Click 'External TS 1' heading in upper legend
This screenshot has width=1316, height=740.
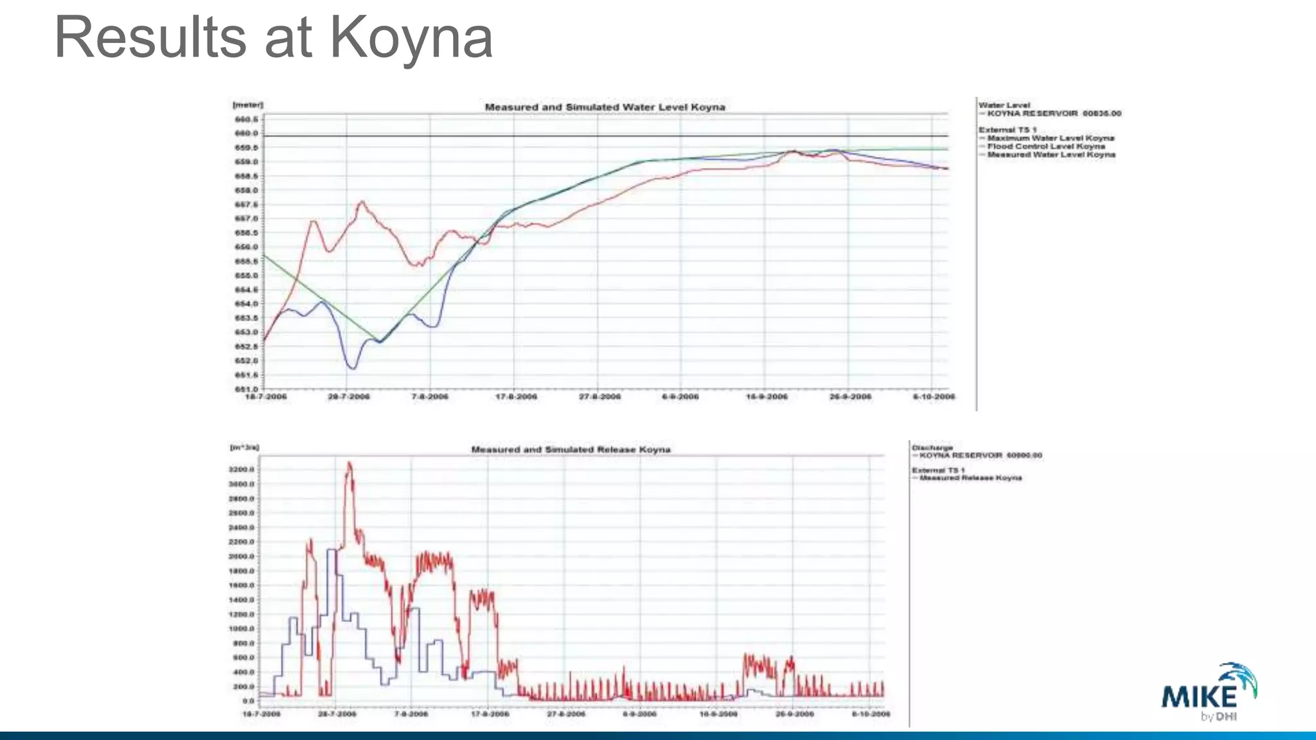coord(1007,130)
